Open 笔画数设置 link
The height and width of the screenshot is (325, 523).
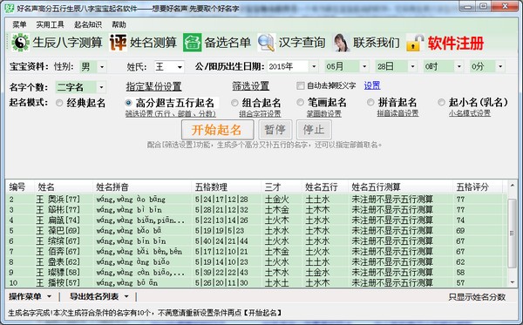pyautogui.click(x=324, y=113)
